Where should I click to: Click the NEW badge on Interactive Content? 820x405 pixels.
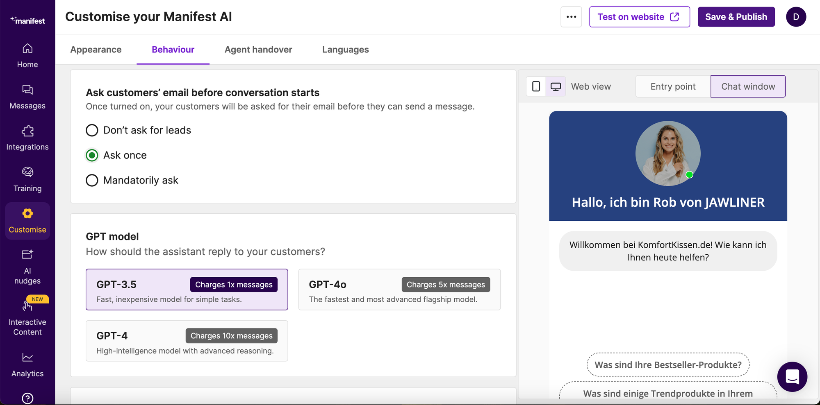38,299
